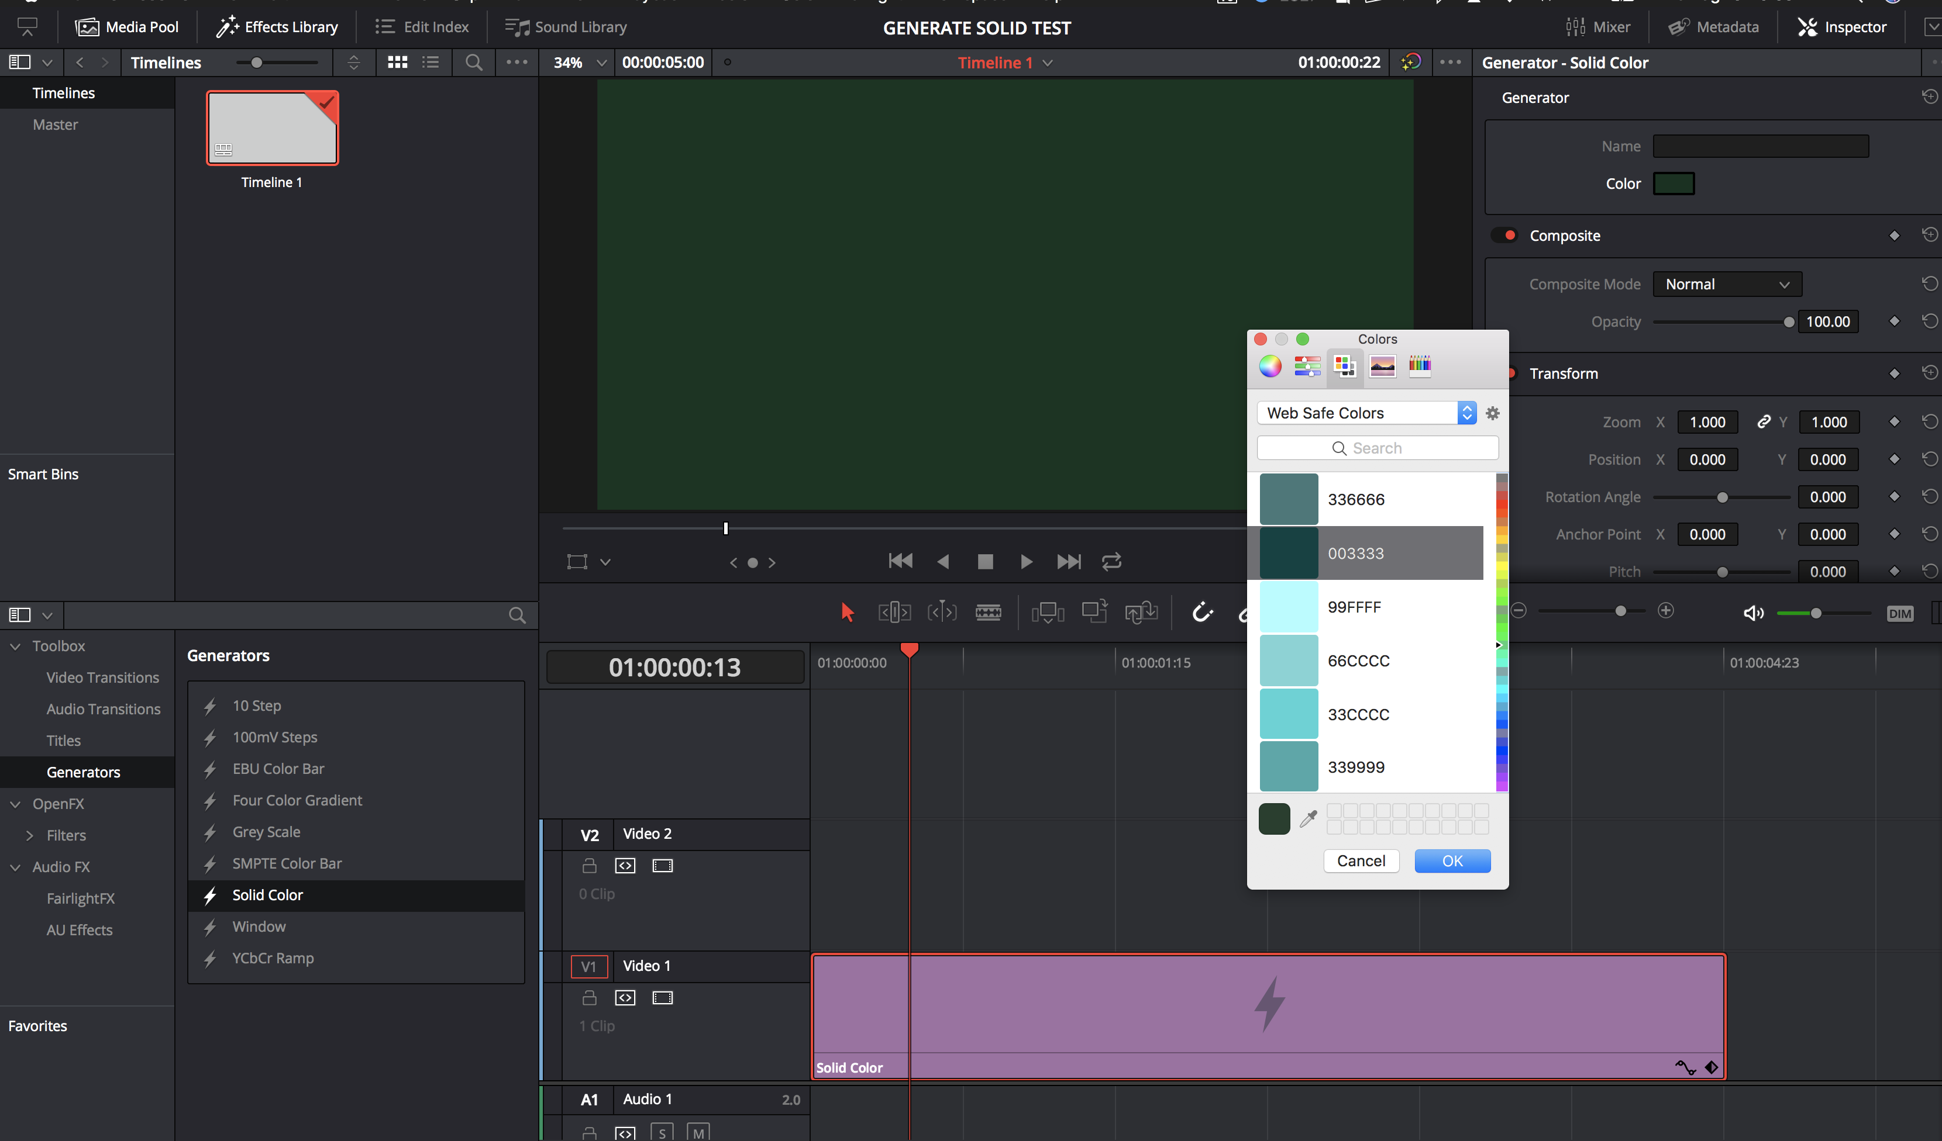This screenshot has width=1942, height=1141.
Task: Switch media pool to list view
Action: [x=431, y=63]
